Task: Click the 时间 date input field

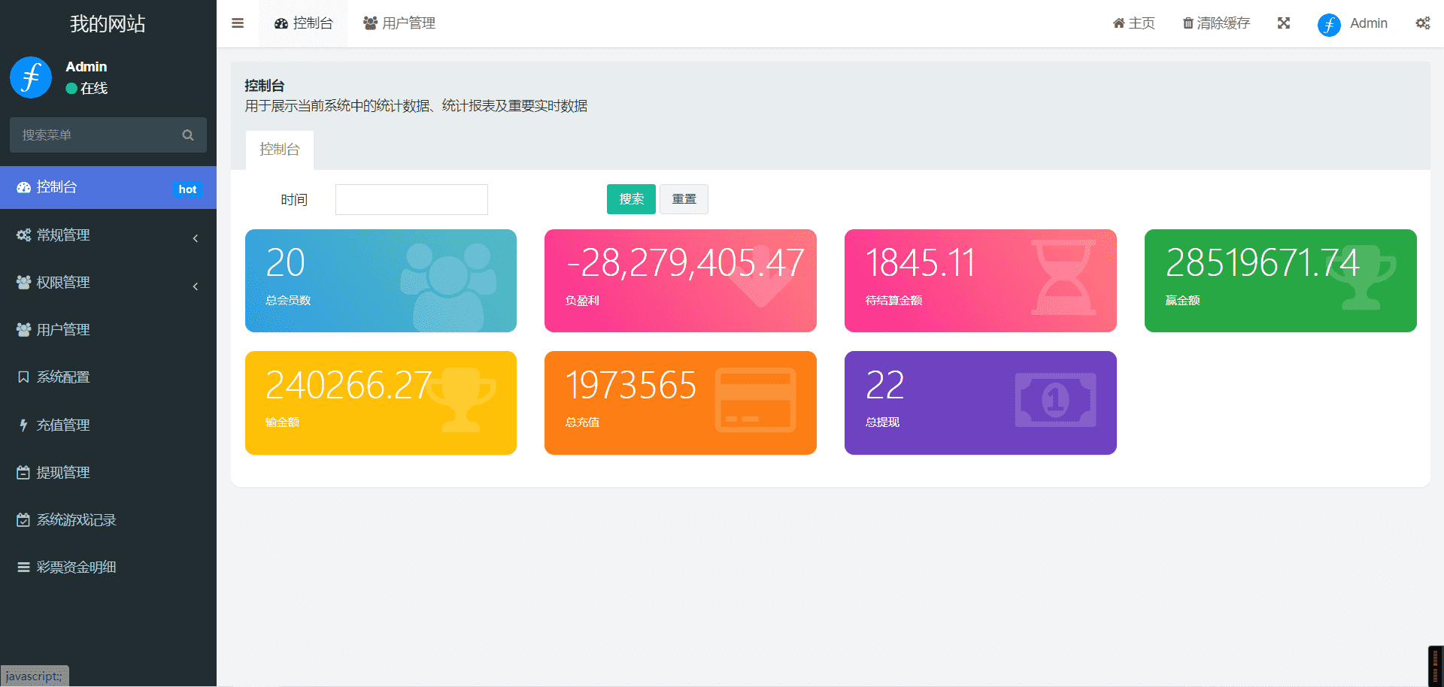Action: pos(411,200)
